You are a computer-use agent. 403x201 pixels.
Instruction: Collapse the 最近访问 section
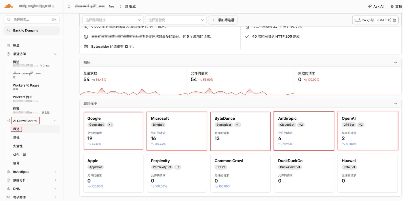[x=55, y=54]
